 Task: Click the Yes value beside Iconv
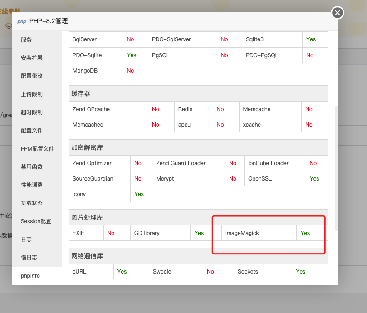click(x=139, y=194)
